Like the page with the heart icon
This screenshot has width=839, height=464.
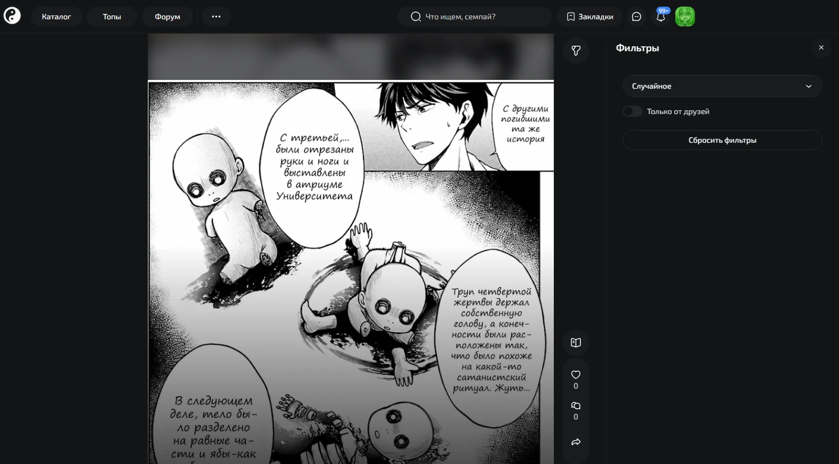coord(576,375)
